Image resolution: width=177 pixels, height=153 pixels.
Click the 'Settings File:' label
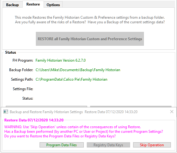[23, 89]
